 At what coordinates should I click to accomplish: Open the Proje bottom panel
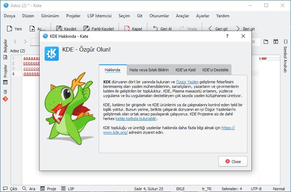pyautogui.click(x=48, y=189)
